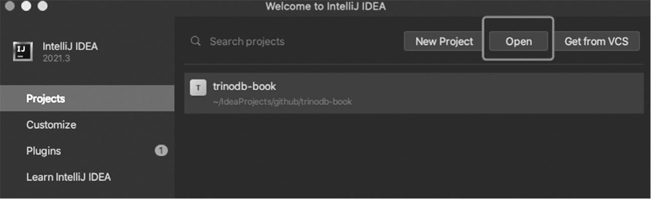
Task: Click the IntelliJ IDEA product name label
Action: (70, 47)
